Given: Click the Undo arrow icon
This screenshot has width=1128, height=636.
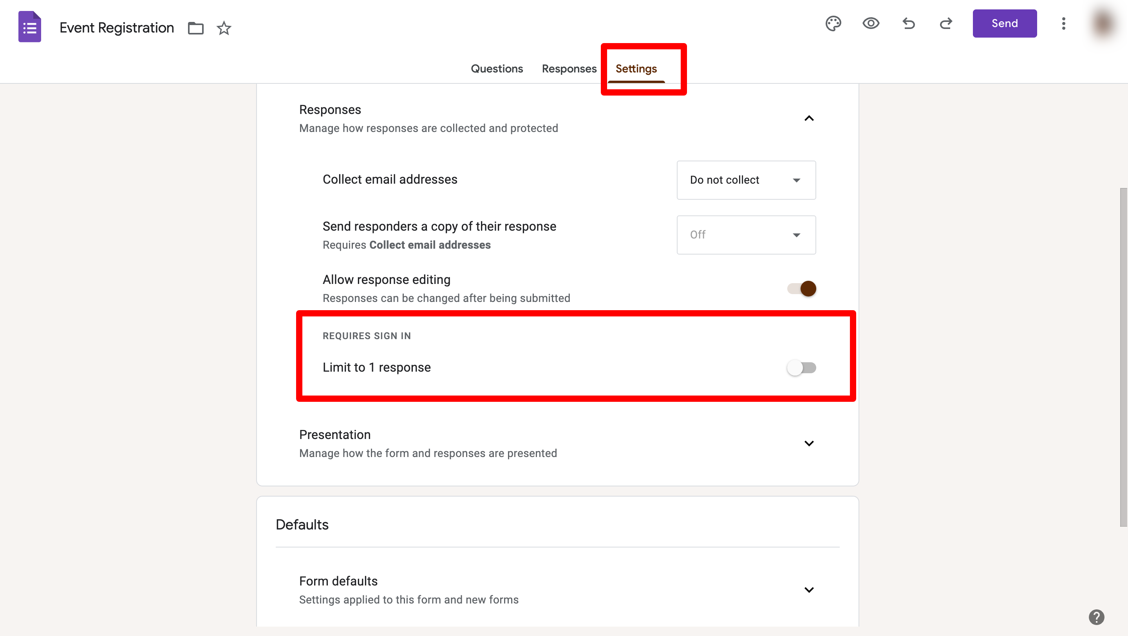Looking at the screenshot, I should pos(909,23).
